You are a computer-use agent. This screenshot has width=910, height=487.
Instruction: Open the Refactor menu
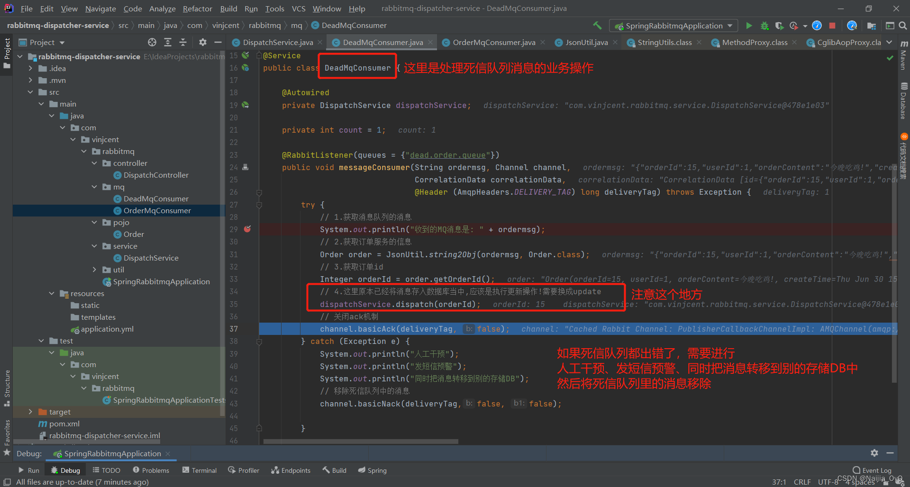197,9
